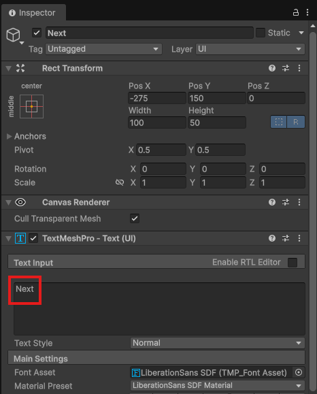317x394 pixels.
Task: Enable the RTL Editor checkbox
Action: [293, 263]
